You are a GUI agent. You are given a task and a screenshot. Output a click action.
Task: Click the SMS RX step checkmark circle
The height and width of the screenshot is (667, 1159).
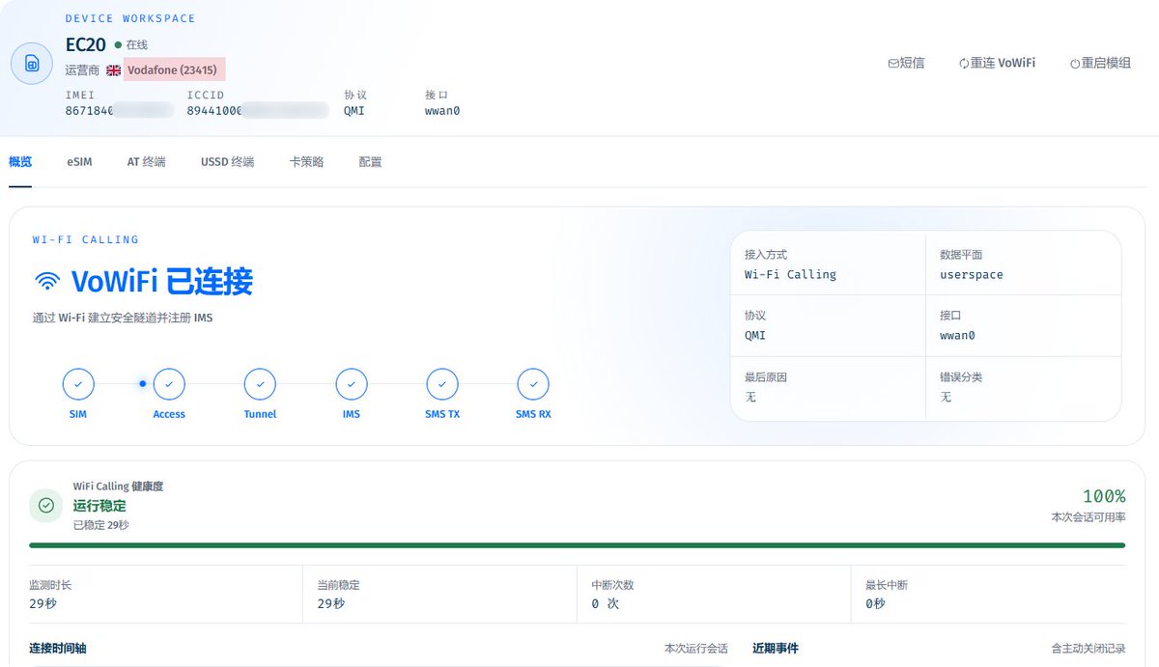(x=533, y=384)
